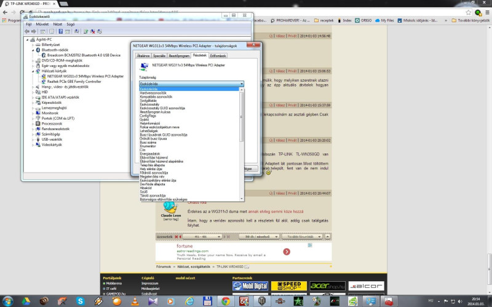Click the acer shop partner banner

click(x=328, y=286)
